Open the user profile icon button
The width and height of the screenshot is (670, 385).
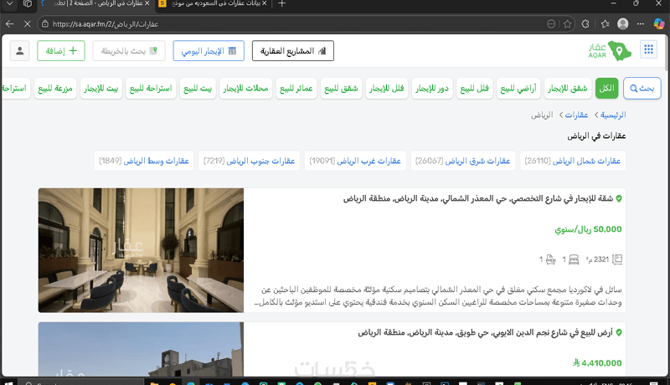(19, 51)
